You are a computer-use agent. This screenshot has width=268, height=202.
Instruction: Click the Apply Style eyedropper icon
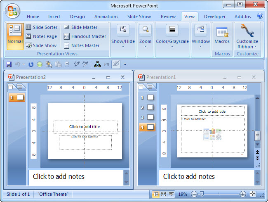coord(85,64)
